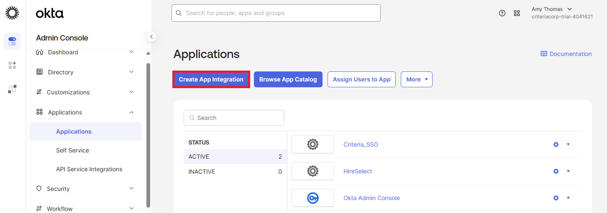
Task: Click the Documentation book icon
Action: 544,54
